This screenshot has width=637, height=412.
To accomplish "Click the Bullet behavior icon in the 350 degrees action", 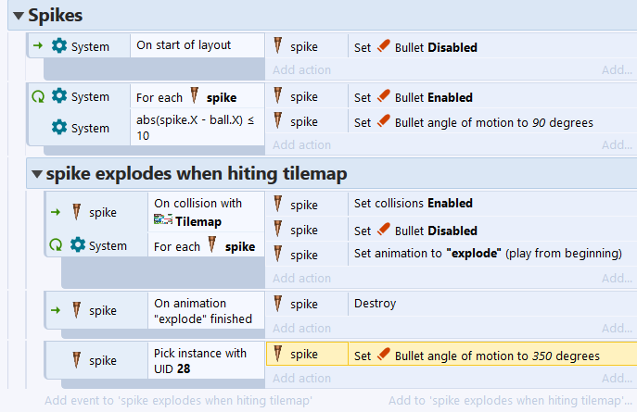I will 384,356.
